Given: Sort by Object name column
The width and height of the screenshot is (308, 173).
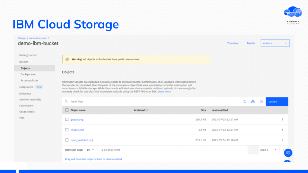Looking at the screenshot, I should pos(78,110).
